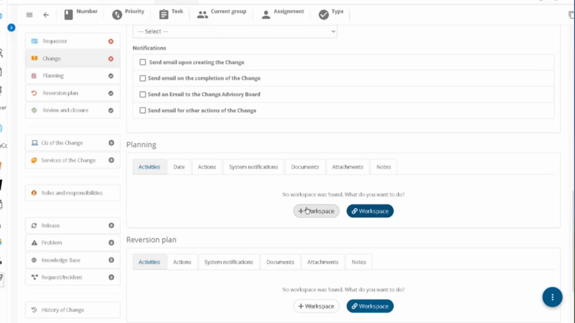This screenshot has width=575, height=323.
Task: Click the back arrow icon
Action: (46, 15)
